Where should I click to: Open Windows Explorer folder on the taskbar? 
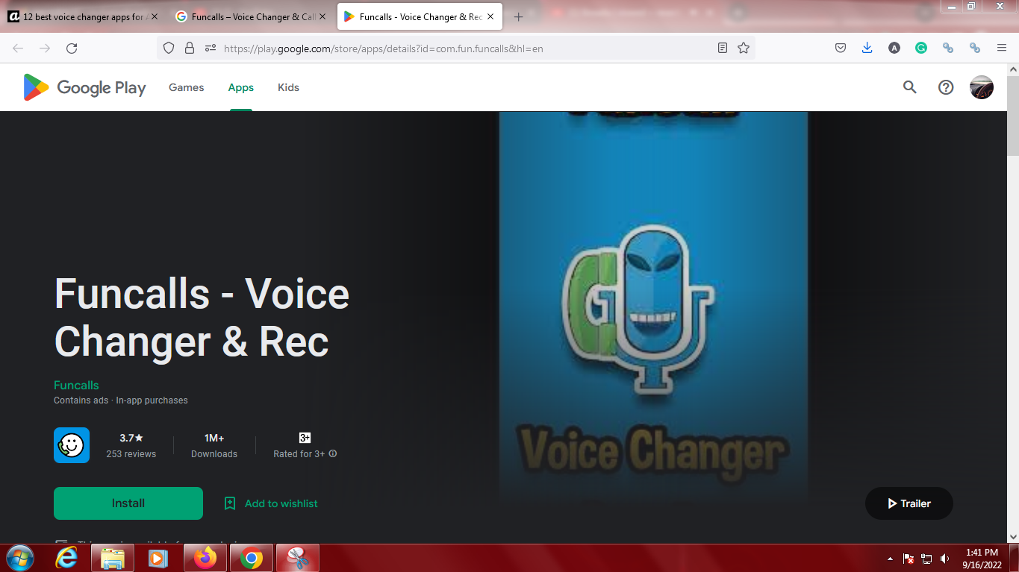click(113, 558)
